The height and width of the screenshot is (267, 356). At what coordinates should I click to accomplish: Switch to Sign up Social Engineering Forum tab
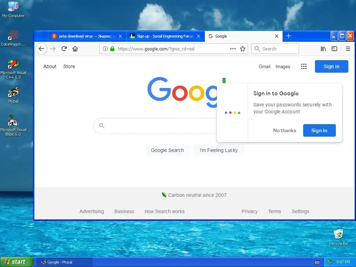click(165, 36)
